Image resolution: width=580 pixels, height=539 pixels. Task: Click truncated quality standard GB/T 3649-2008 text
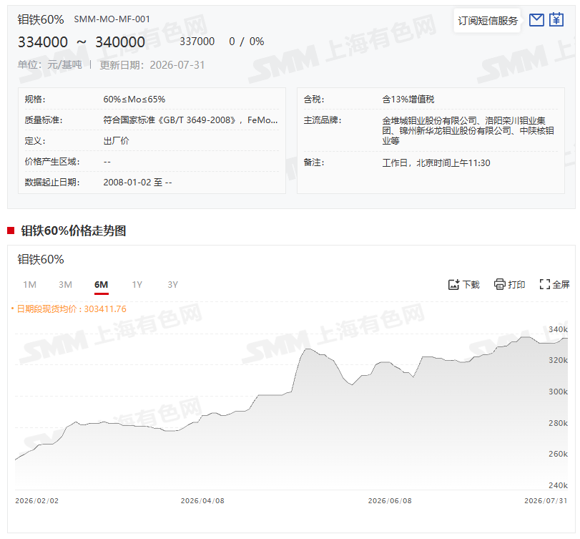point(190,120)
